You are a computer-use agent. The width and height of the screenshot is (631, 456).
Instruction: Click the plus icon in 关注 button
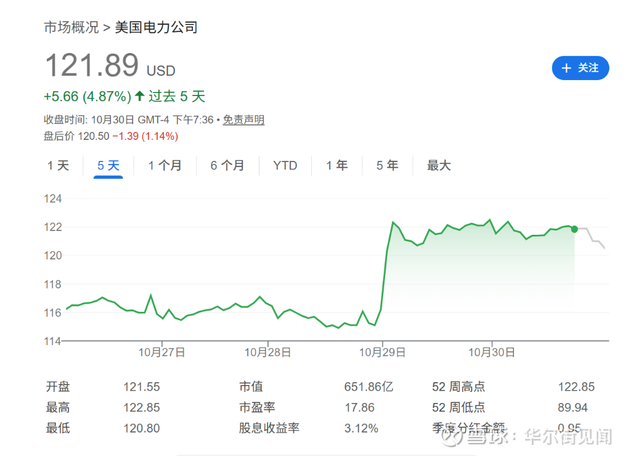tap(566, 68)
